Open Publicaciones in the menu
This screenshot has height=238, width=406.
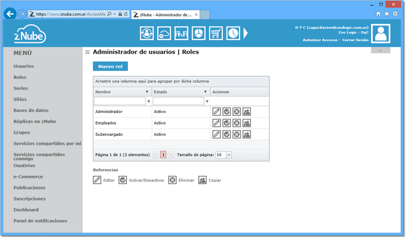pos(29,188)
